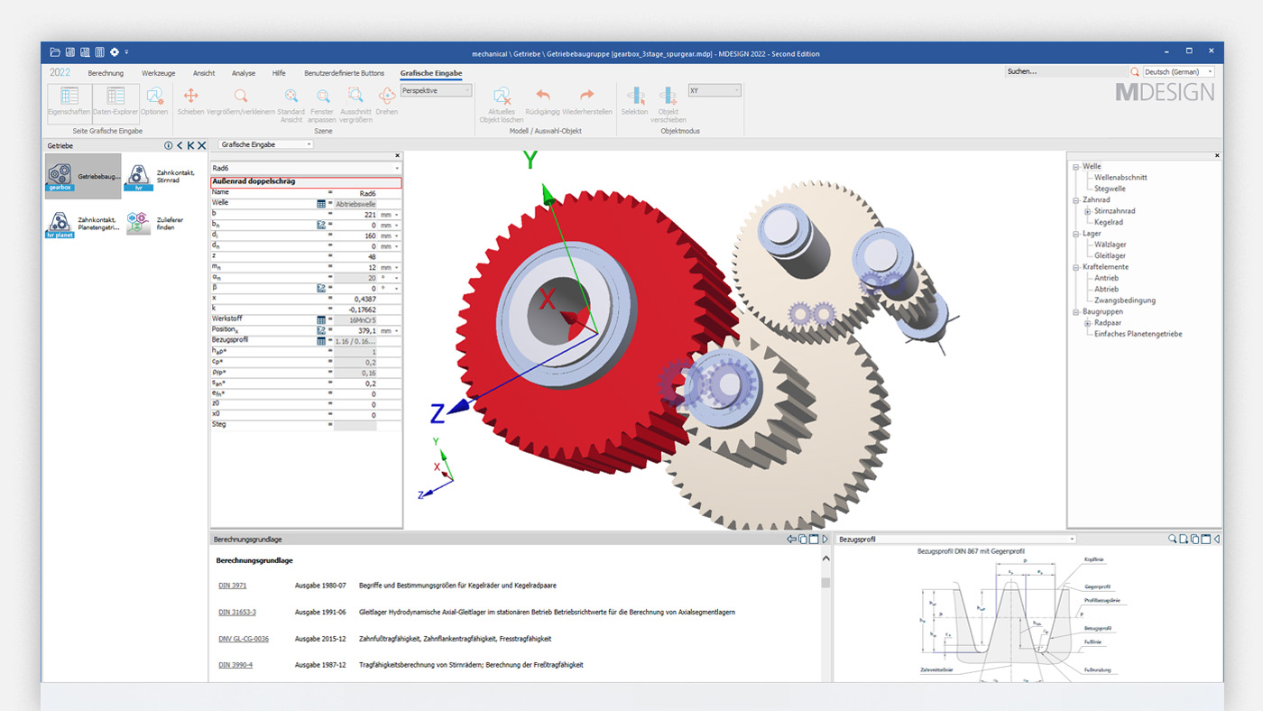Open the Ansicht menu tab
Screen dimensions: 1263x711
coord(204,73)
